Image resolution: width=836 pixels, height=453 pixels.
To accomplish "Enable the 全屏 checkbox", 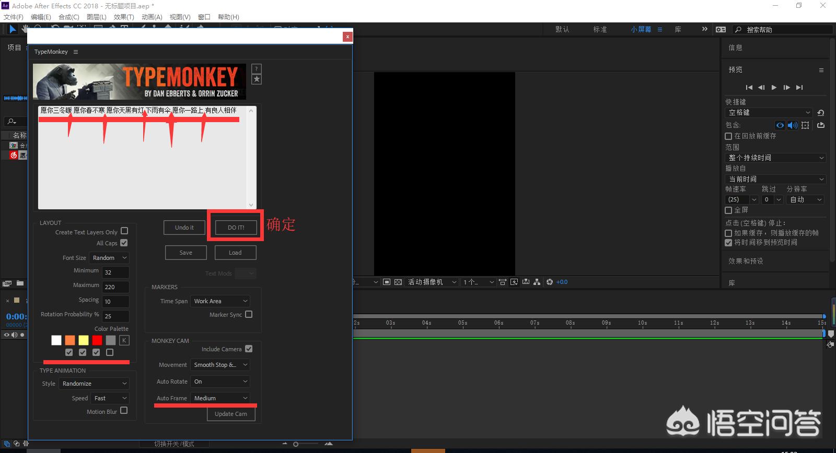I will (x=728, y=210).
